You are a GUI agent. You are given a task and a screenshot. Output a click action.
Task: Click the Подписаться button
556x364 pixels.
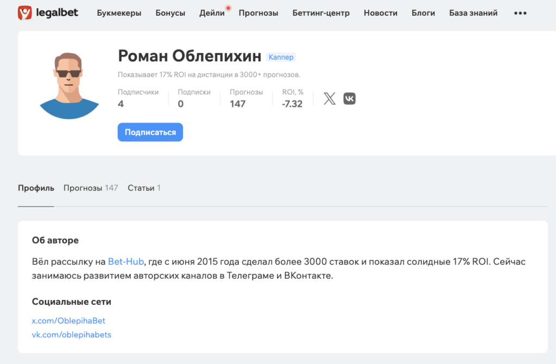click(150, 132)
